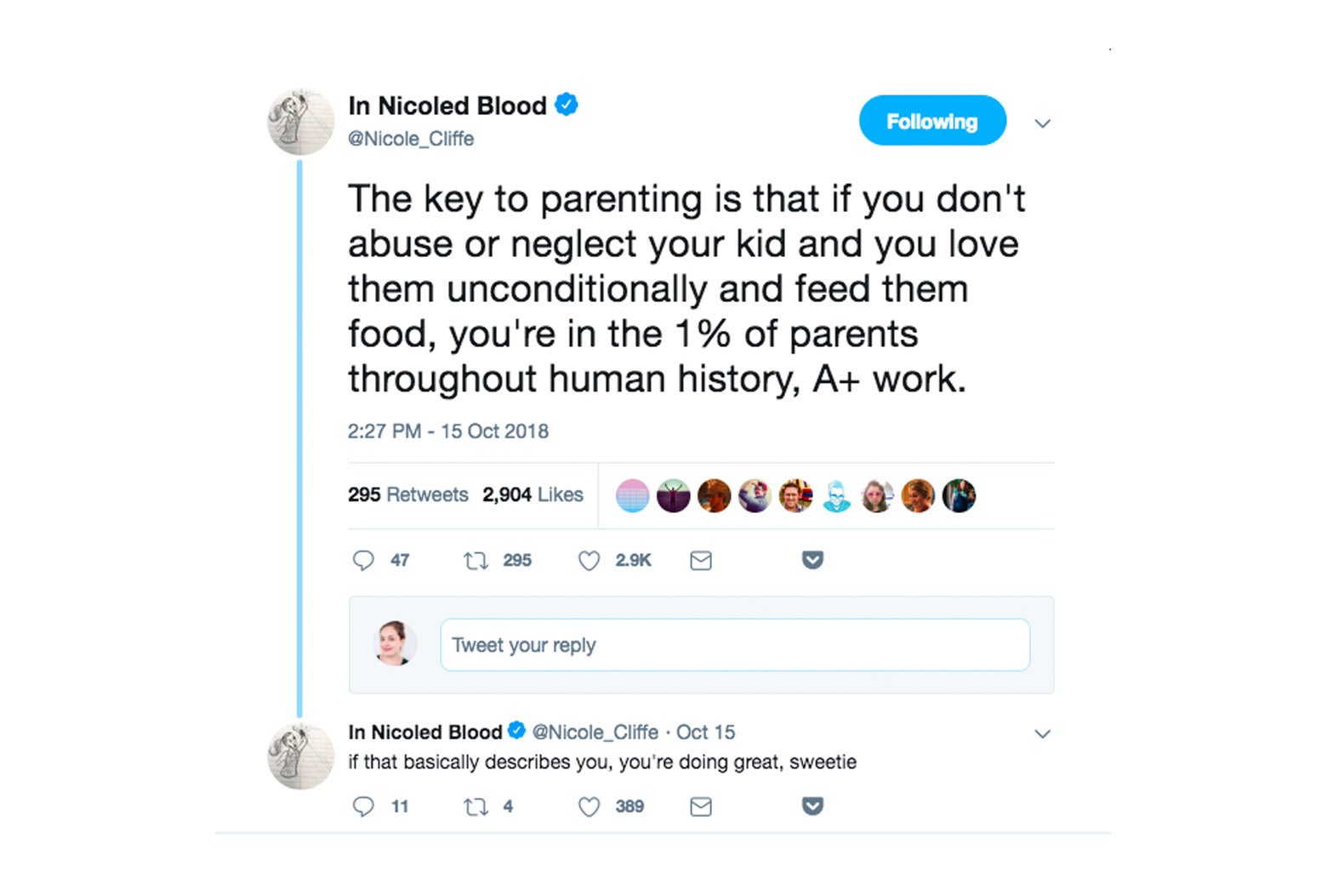This screenshot has width=1327, height=885.
Task: Click the author's profile picture
Action: tap(300, 121)
